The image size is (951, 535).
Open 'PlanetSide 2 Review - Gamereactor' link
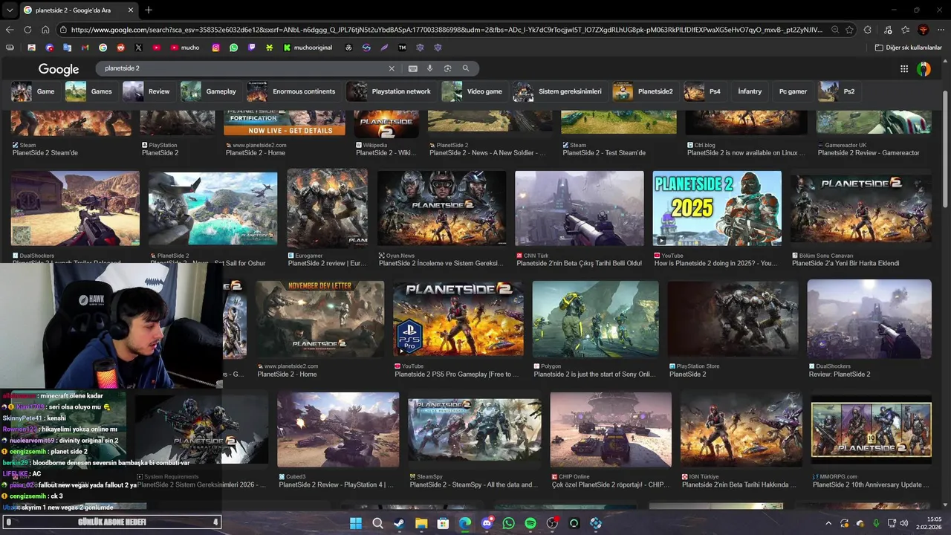click(x=869, y=153)
